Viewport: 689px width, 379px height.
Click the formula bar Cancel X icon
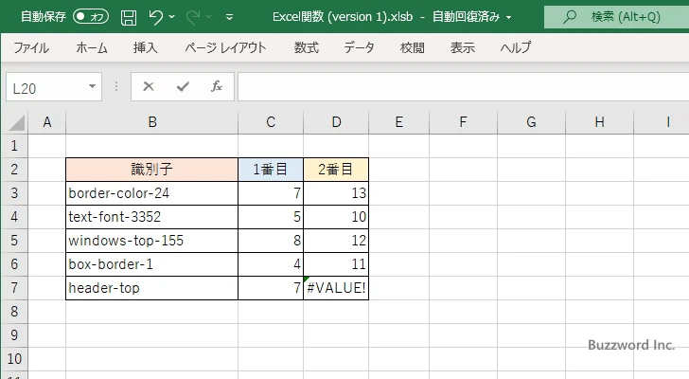[149, 86]
